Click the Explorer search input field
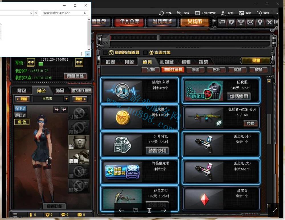The width and height of the screenshot is (285, 220). tap(62, 13)
